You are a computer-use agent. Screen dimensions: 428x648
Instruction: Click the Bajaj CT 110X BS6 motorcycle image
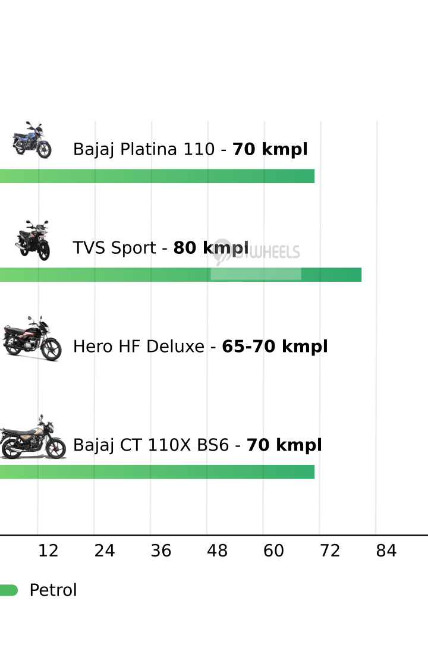click(32, 438)
